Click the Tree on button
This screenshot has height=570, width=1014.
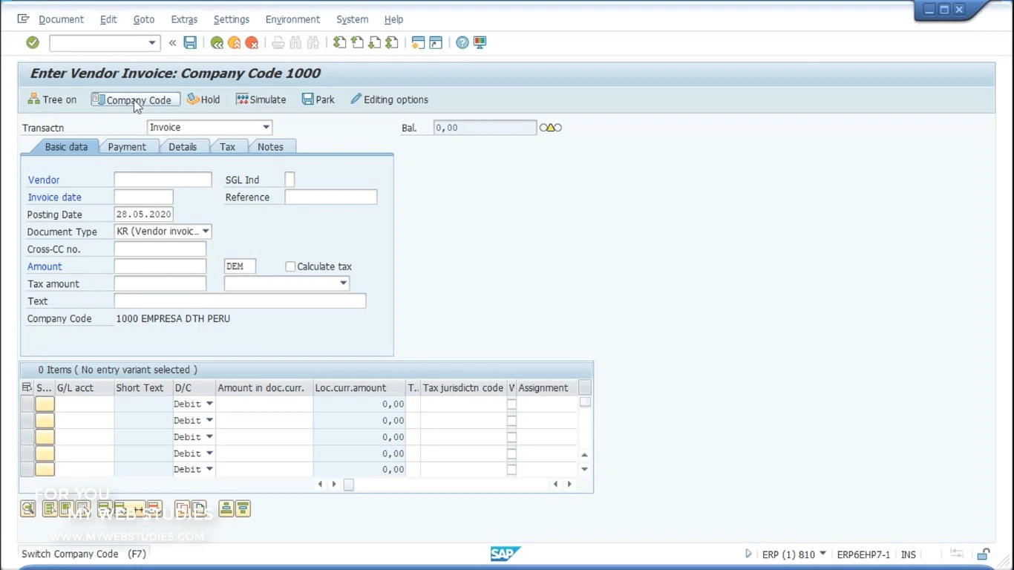point(52,99)
